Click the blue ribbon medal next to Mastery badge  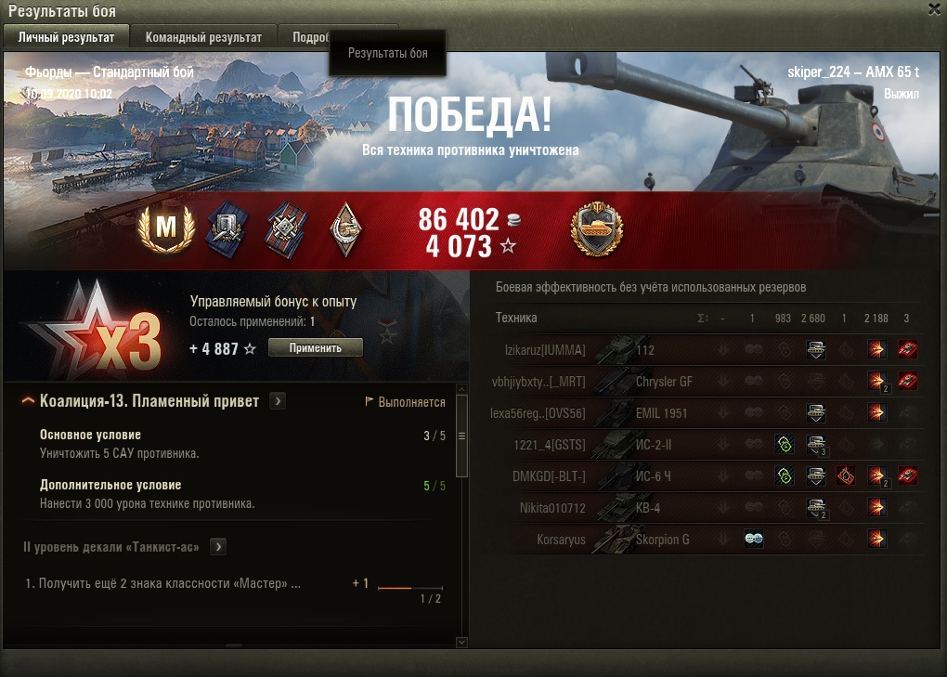pos(227,230)
